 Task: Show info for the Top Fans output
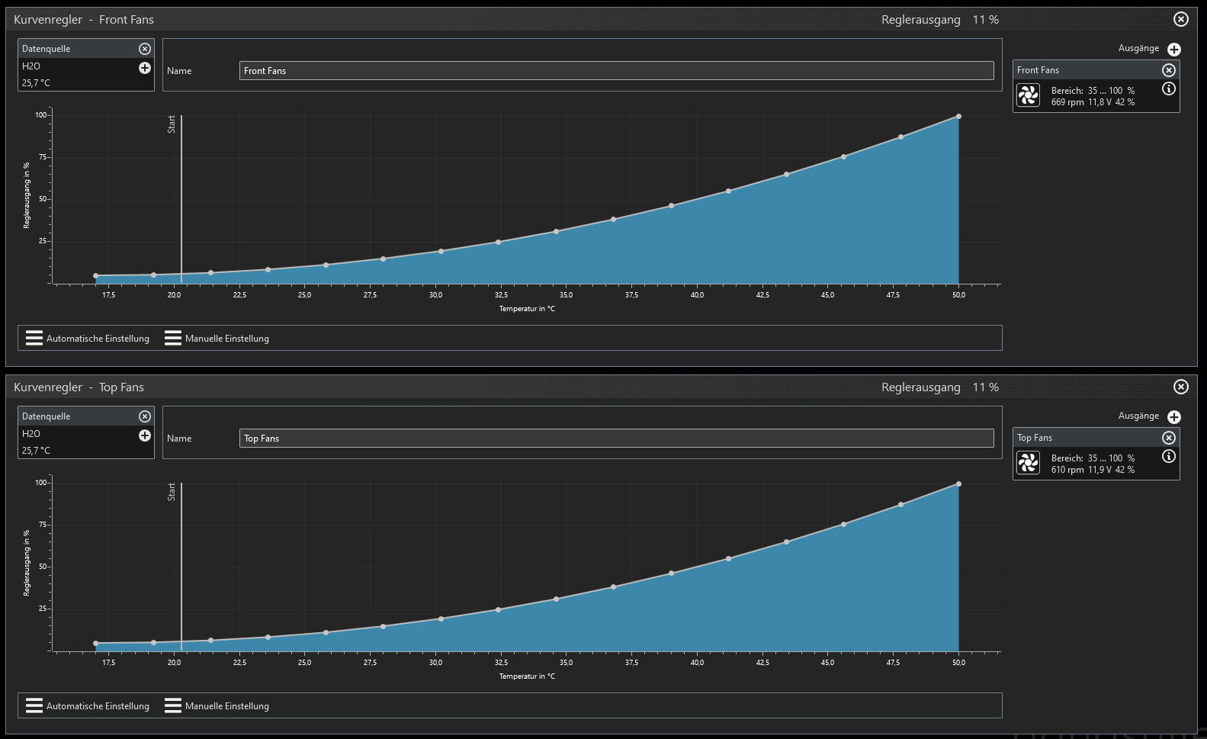[1169, 457]
